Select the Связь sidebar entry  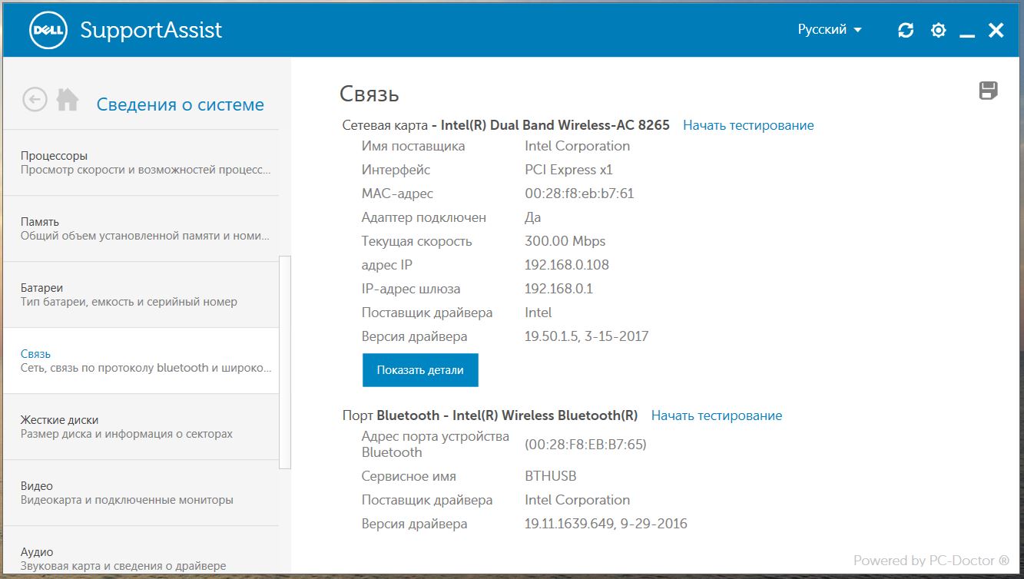[141, 361]
